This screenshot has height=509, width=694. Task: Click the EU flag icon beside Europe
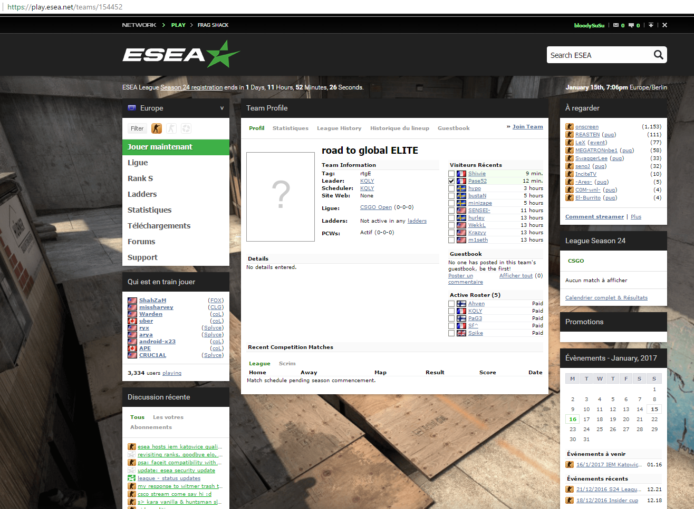click(x=132, y=108)
